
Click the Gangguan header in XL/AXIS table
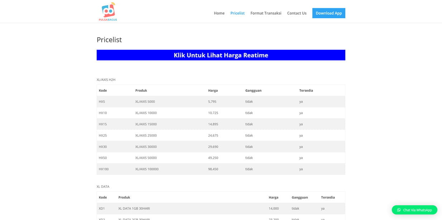pyautogui.click(x=253, y=91)
